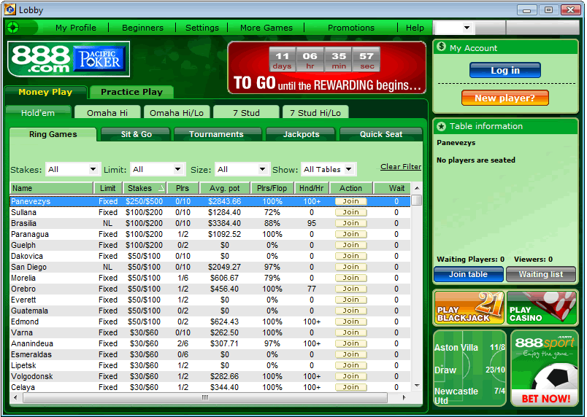This screenshot has width=587, height=417.
Task: Sort by Plrs/Flop column header
Action: 272,188
